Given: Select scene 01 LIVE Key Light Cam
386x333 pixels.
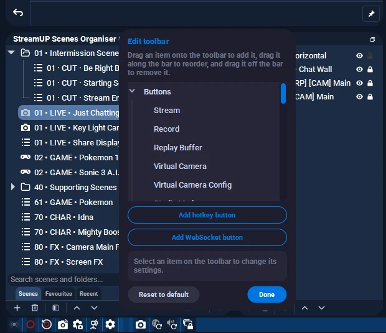Looking at the screenshot, I should click(x=70, y=128).
